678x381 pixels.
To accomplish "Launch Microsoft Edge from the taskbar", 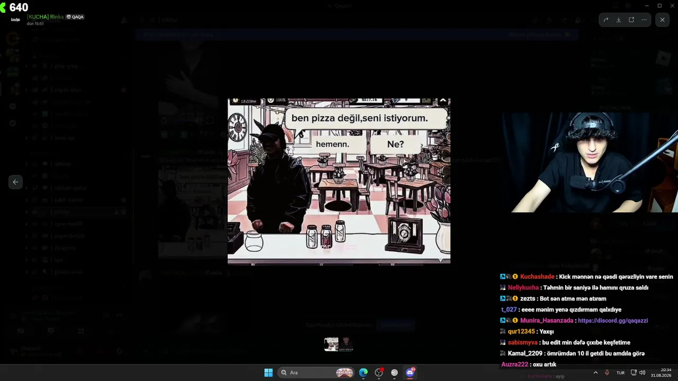I will tap(363, 373).
